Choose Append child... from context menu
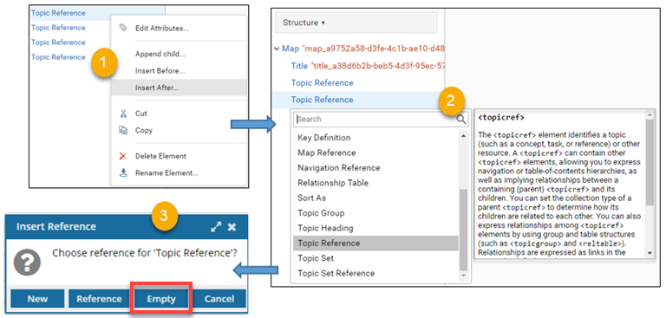This screenshot has width=666, height=318. pyautogui.click(x=160, y=54)
